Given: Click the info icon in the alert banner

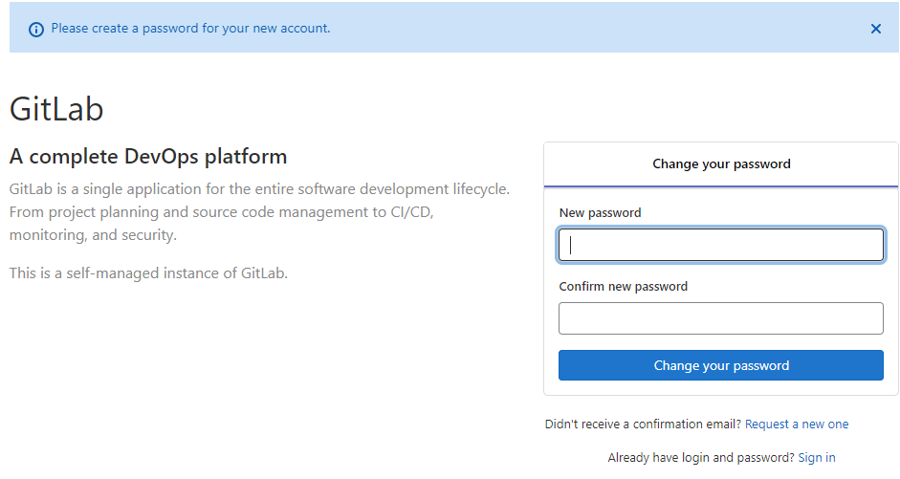Looking at the screenshot, I should [36, 29].
